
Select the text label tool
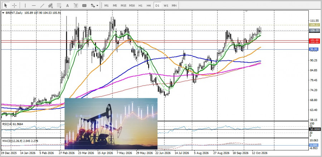76,6
